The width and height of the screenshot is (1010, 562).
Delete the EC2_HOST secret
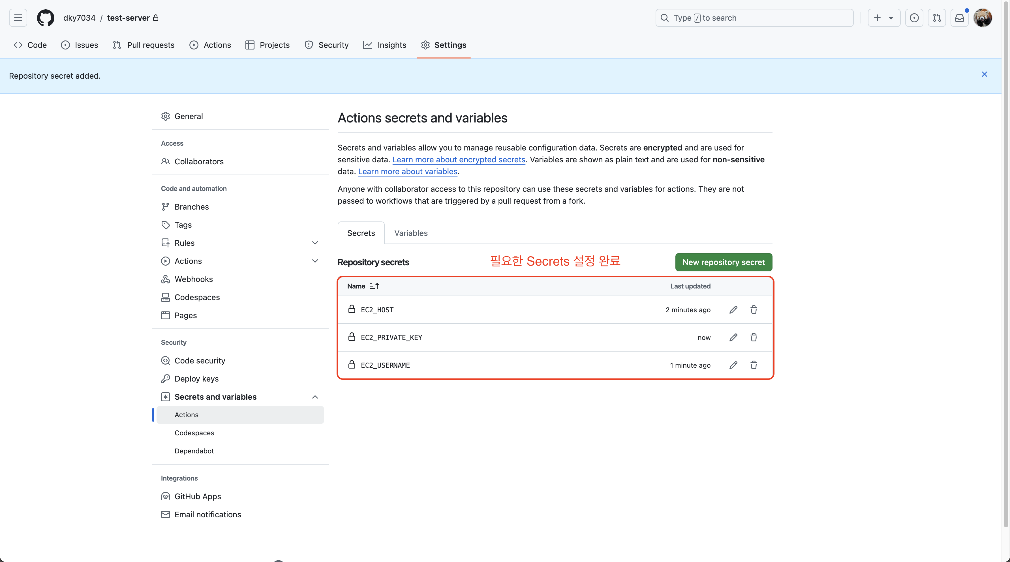coord(754,309)
